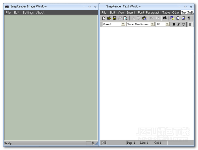
Task: Open the Paragraph menu in the Text Window
Action: pyautogui.click(x=153, y=13)
